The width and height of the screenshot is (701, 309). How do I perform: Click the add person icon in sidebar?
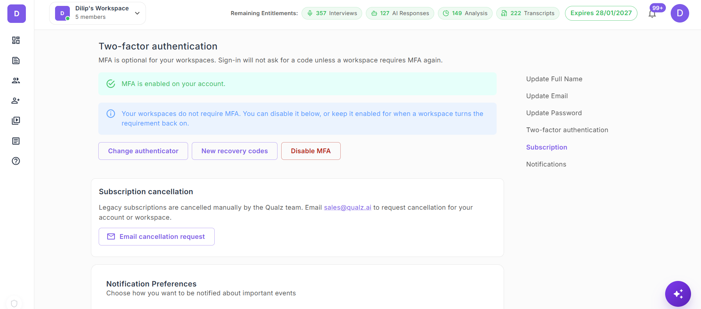(x=16, y=100)
